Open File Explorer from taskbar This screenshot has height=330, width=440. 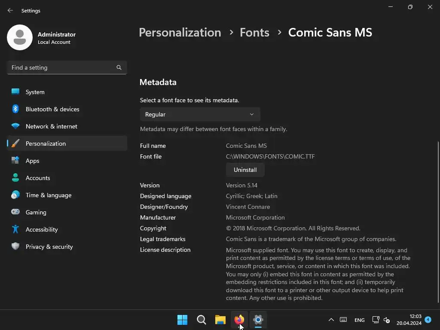click(220, 320)
